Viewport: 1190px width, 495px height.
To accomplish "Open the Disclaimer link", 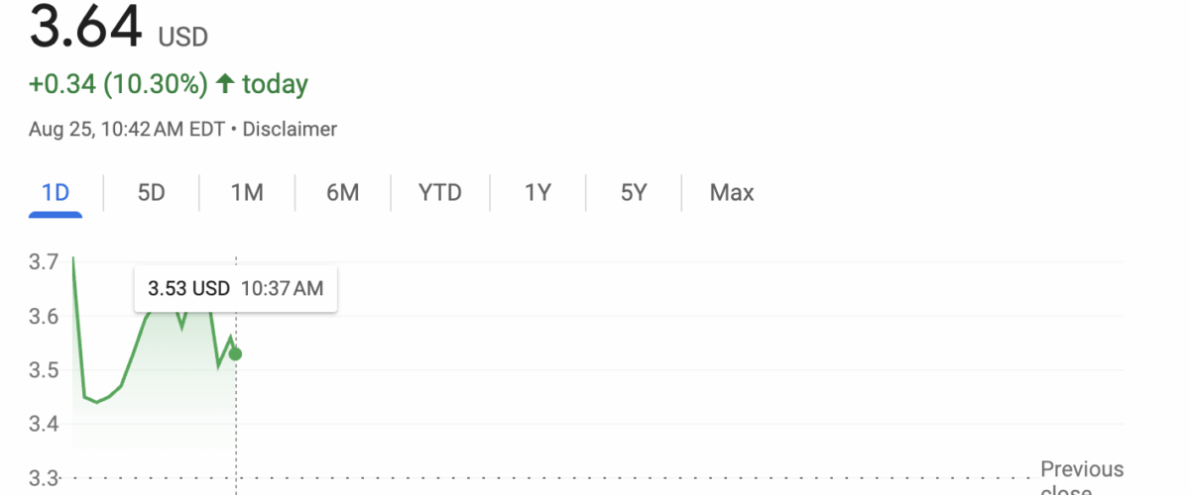I will (290, 129).
